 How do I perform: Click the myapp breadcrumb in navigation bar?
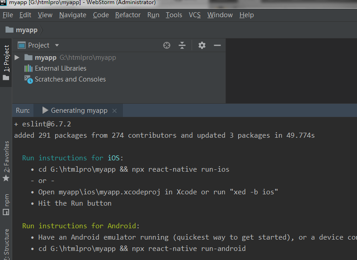pos(26,30)
